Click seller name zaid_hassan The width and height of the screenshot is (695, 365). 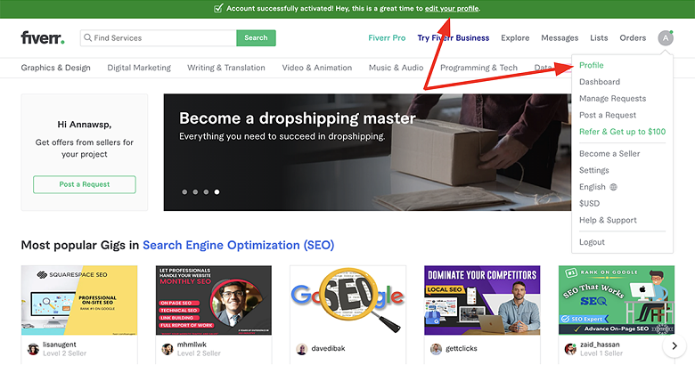[600, 345]
